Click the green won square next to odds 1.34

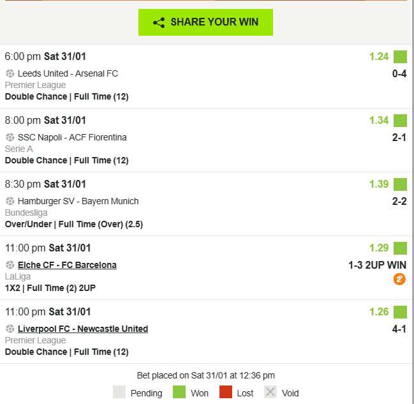pos(400,121)
